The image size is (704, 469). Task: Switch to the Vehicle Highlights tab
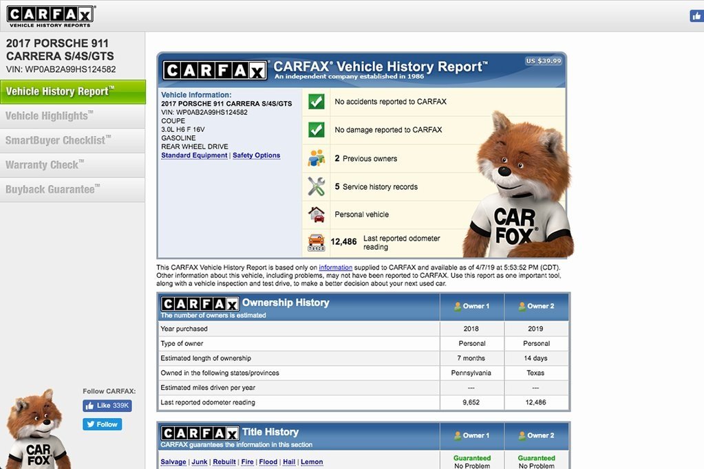coord(73,116)
